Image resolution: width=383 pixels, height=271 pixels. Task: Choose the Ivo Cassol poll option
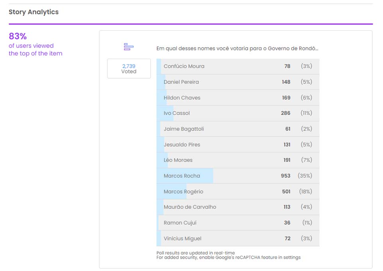coord(238,113)
